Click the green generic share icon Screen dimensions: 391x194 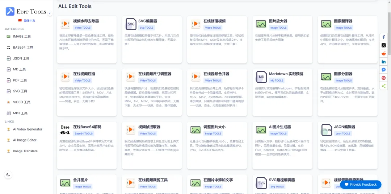pyautogui.click(x=383, y=86)
